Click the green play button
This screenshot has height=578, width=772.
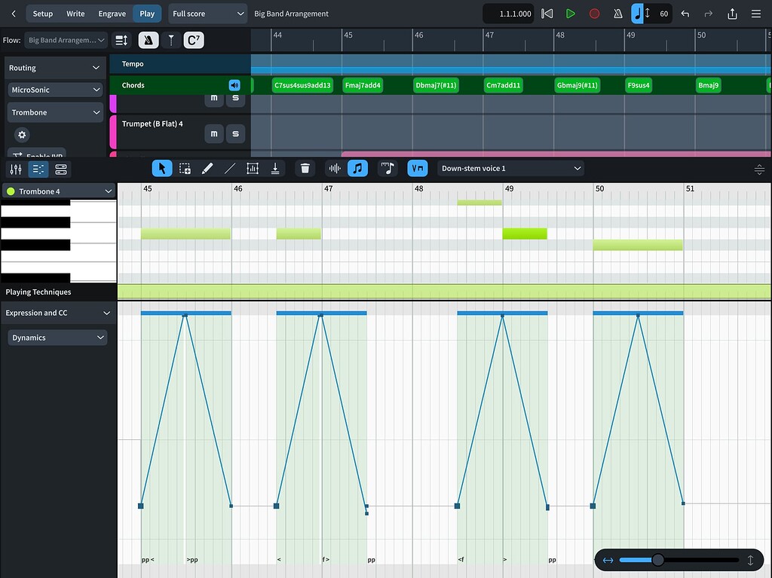pyautogui.click(x=571, y=13)
